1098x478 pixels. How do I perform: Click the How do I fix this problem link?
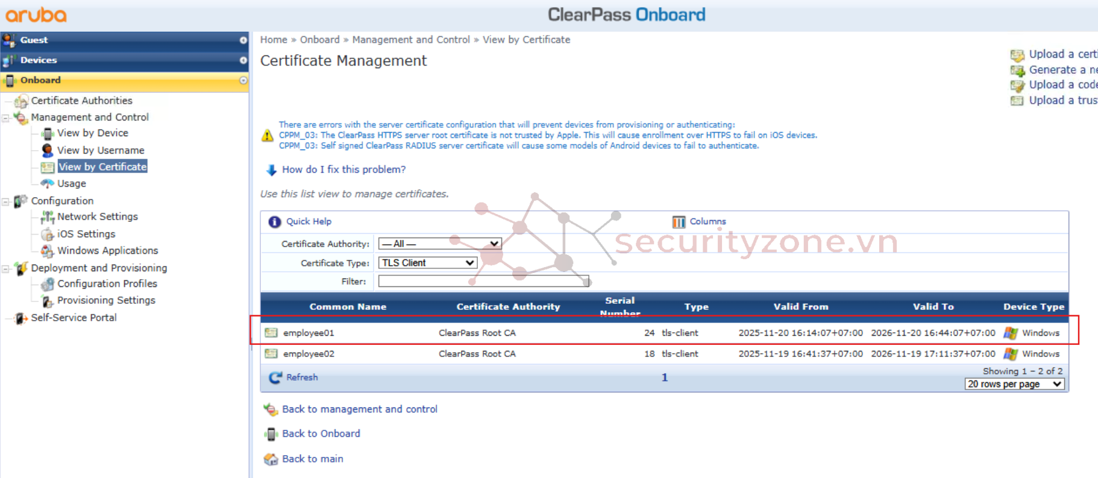tap(344, 170)
